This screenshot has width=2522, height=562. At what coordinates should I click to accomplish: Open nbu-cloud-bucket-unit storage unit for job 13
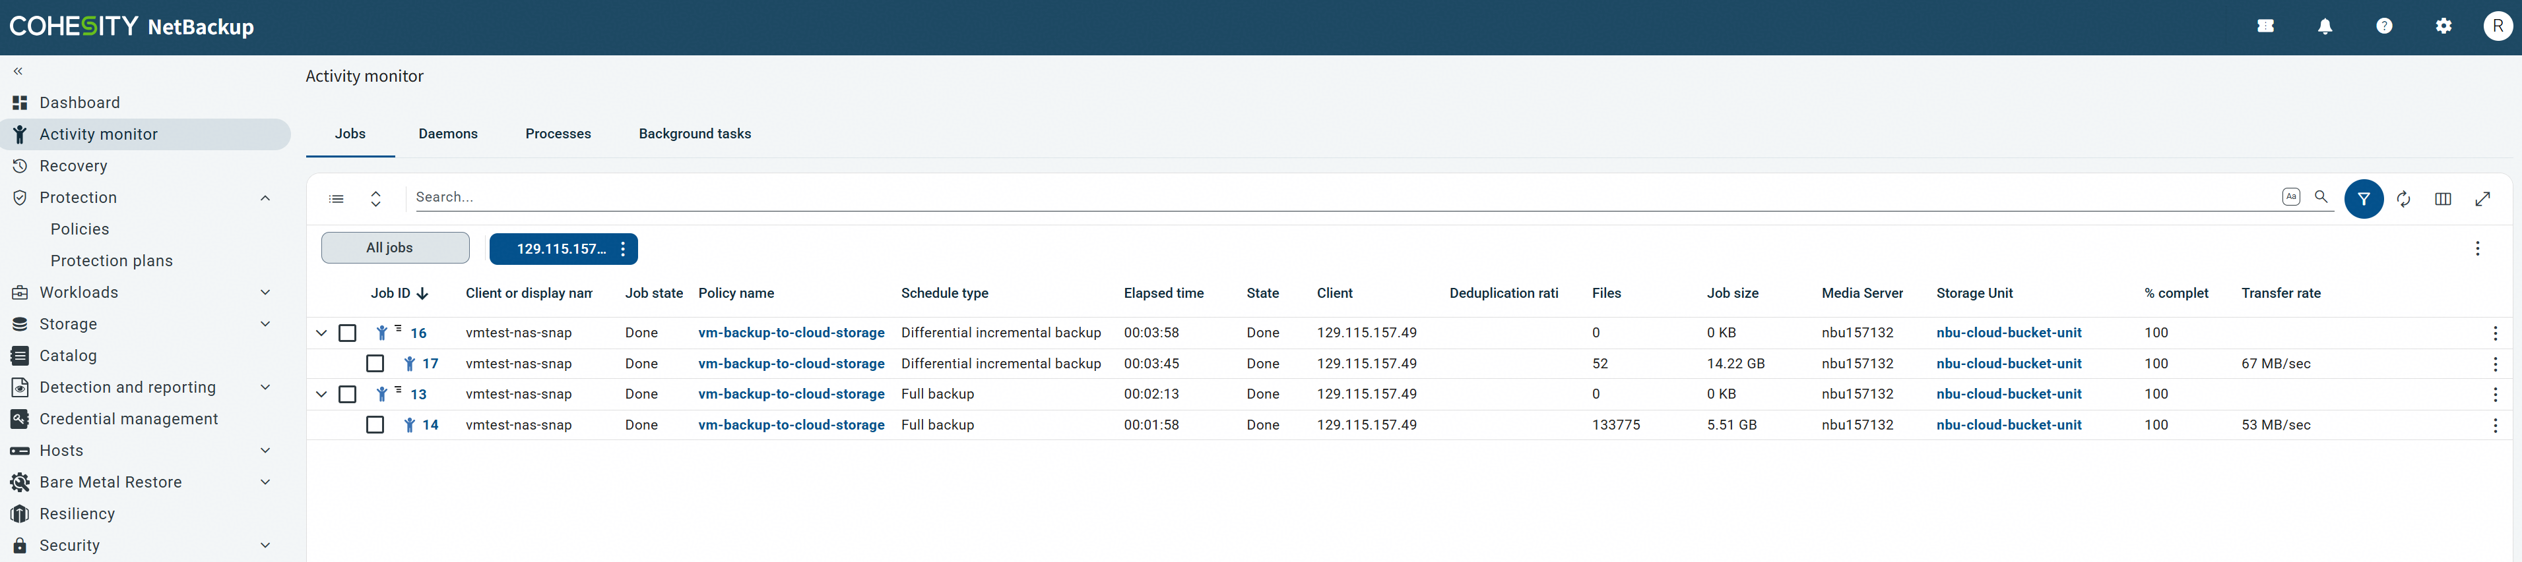(x=2009, y=394)
